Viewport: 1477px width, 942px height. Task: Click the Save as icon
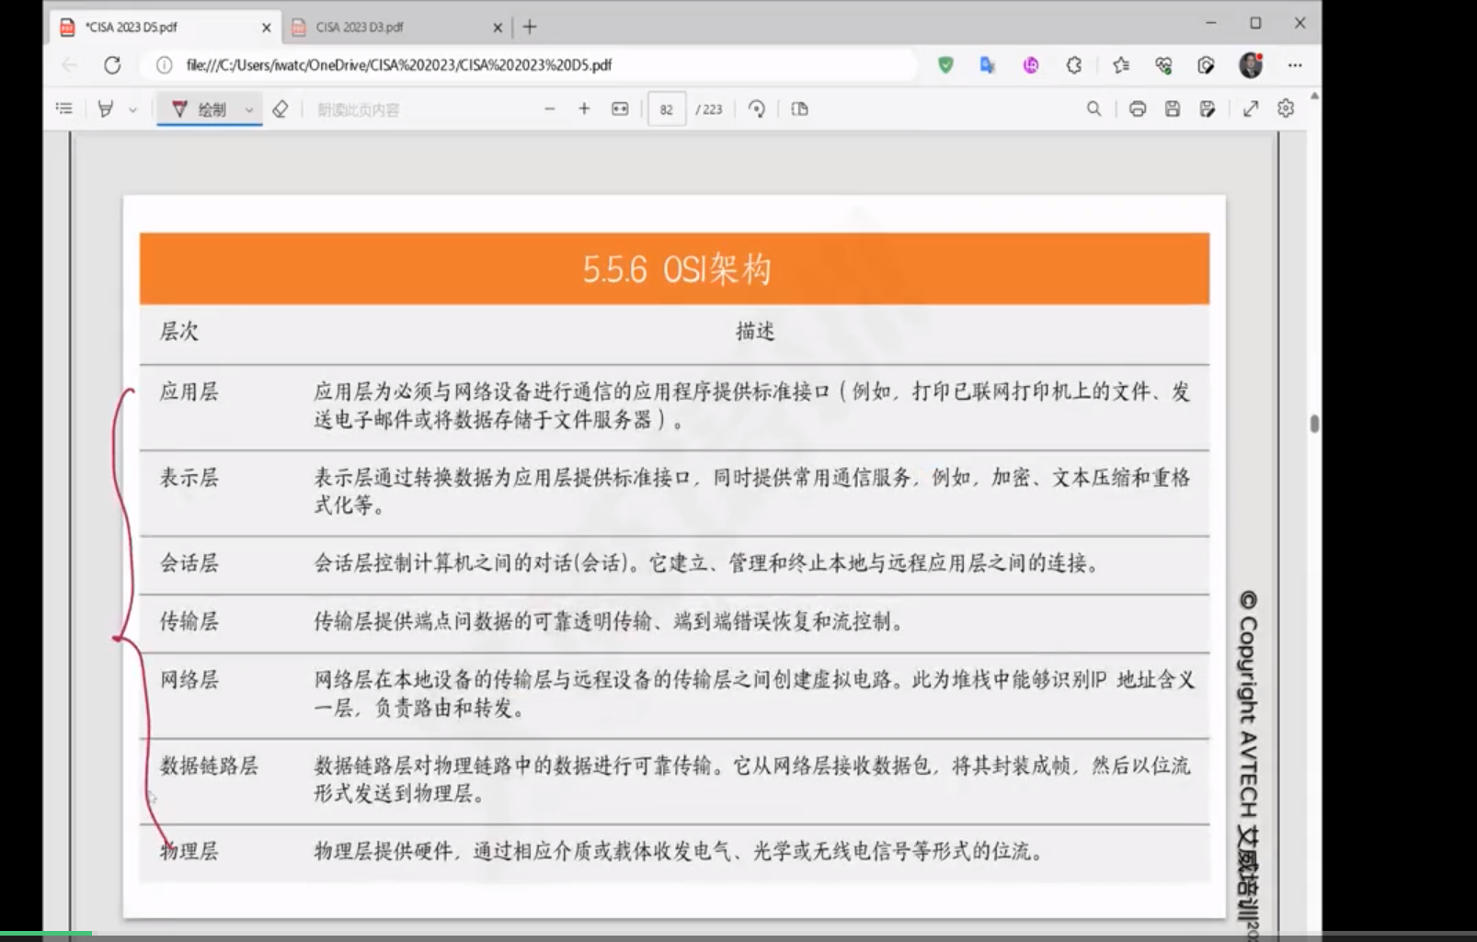point(1208,108)
